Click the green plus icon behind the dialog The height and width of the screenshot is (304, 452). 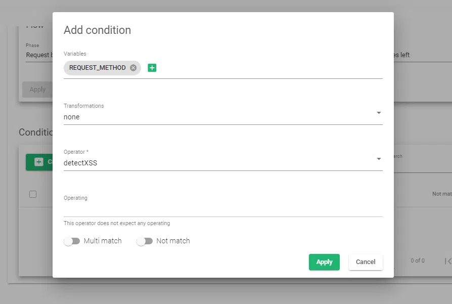coord(39,162)
